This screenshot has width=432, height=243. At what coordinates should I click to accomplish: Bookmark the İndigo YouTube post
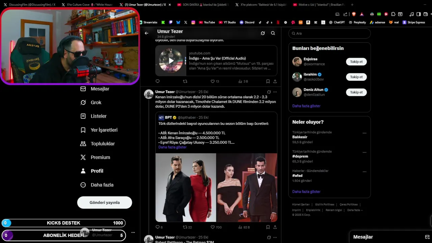(x=268, y=81)
